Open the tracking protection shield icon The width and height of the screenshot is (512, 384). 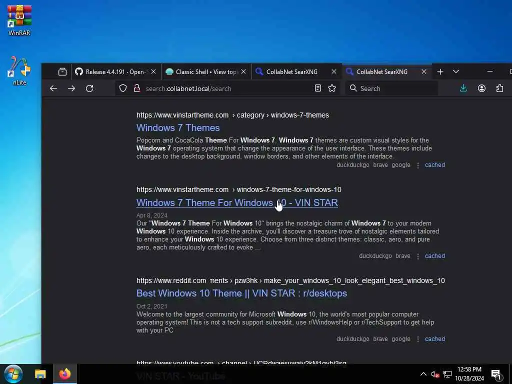pos(123,88)
